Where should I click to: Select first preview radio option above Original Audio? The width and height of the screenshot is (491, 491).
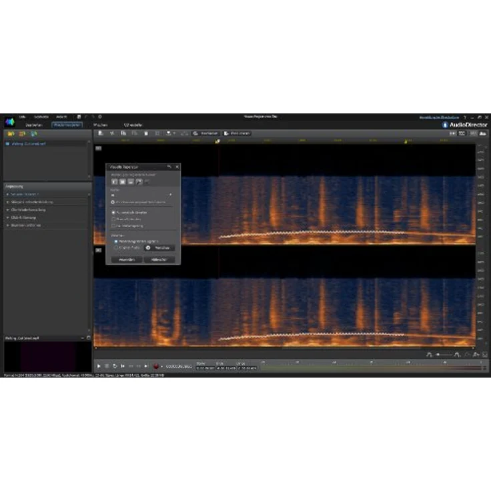[x=116, y=241]
